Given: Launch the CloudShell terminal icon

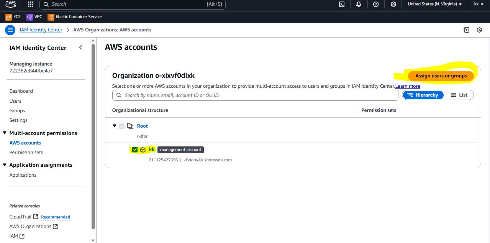Looking at the screenshot, I should tap(342, 4).
